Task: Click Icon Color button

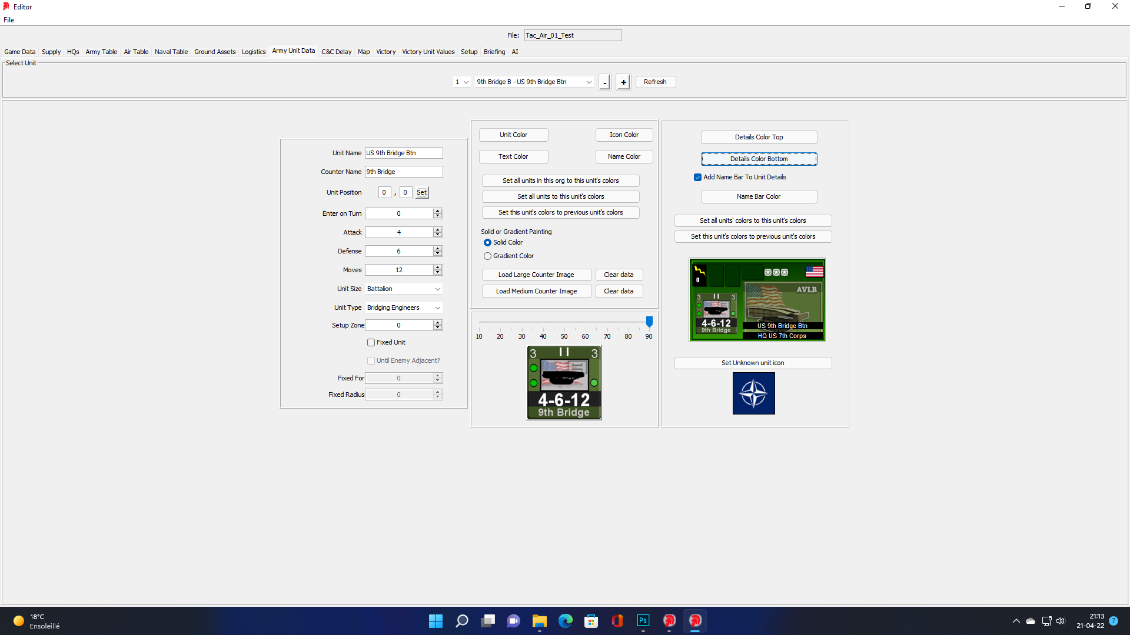Action: (624, 135)
